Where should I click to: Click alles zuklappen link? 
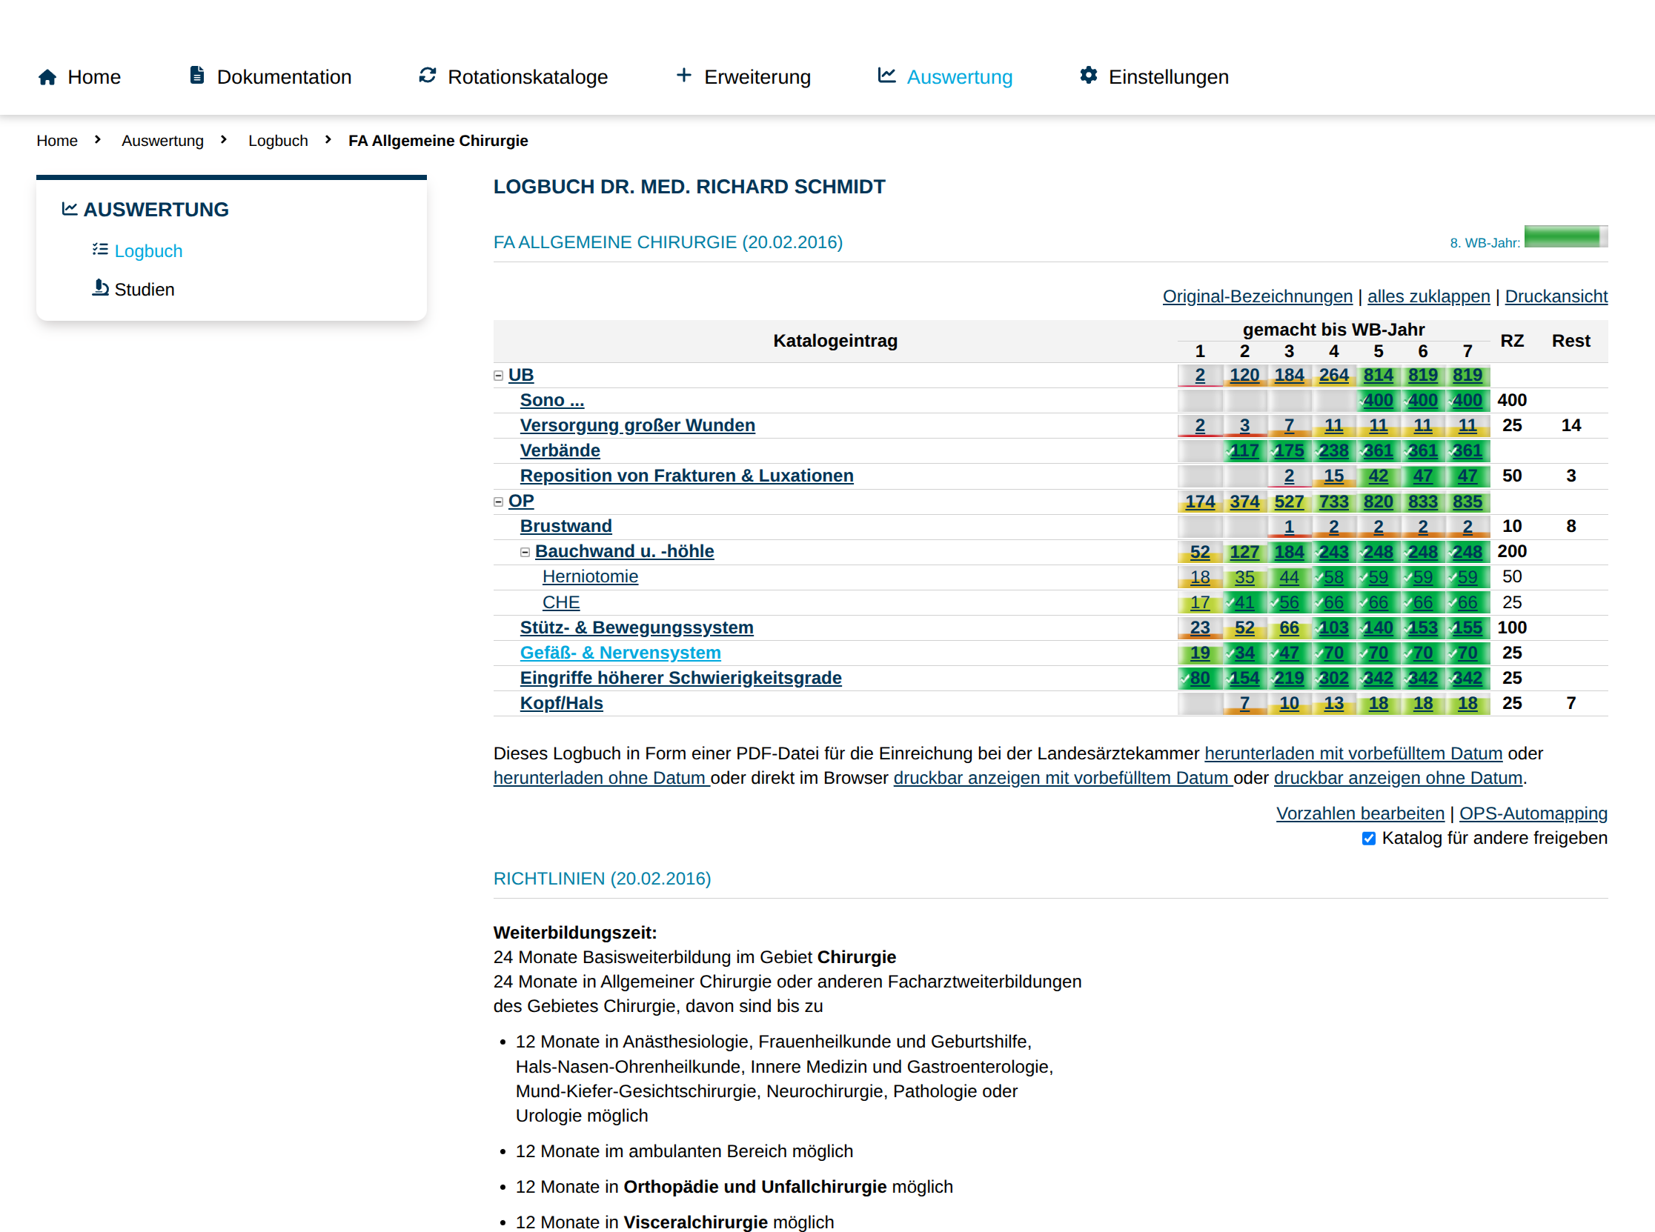[1429, 297]
